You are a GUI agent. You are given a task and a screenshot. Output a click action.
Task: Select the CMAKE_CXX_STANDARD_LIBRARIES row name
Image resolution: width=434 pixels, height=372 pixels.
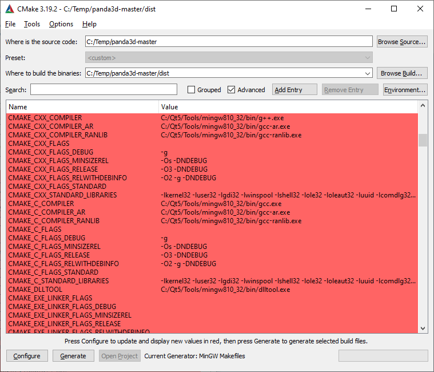click(x=62, y=195)
